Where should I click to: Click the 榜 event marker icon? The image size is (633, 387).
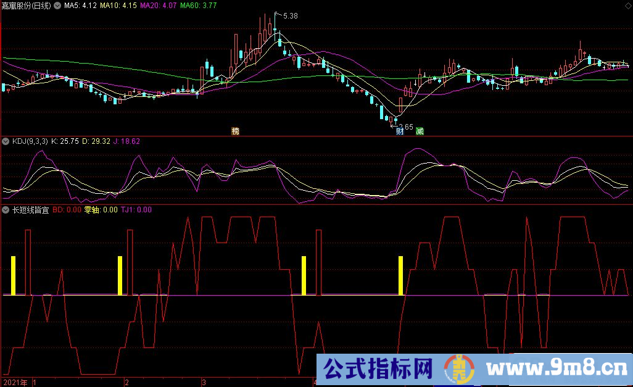235,131
